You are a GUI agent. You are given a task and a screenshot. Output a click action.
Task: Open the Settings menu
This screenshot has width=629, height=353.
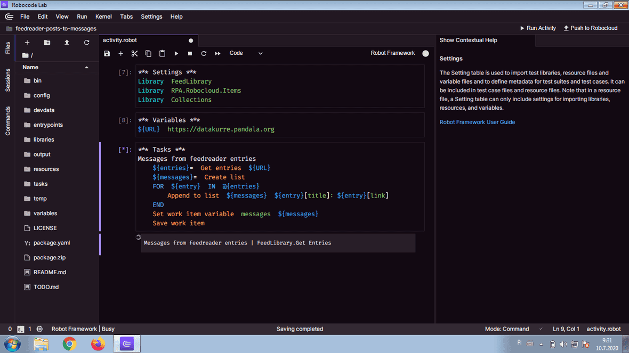151,17
